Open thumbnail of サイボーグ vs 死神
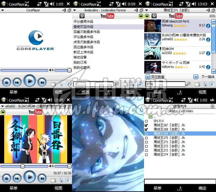Screen dimensions: 216x192 pos(153,67)
